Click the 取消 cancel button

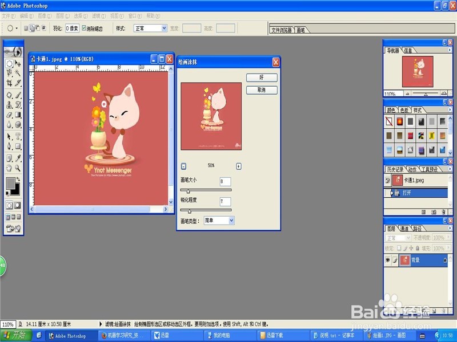click(x=262, y=90)
